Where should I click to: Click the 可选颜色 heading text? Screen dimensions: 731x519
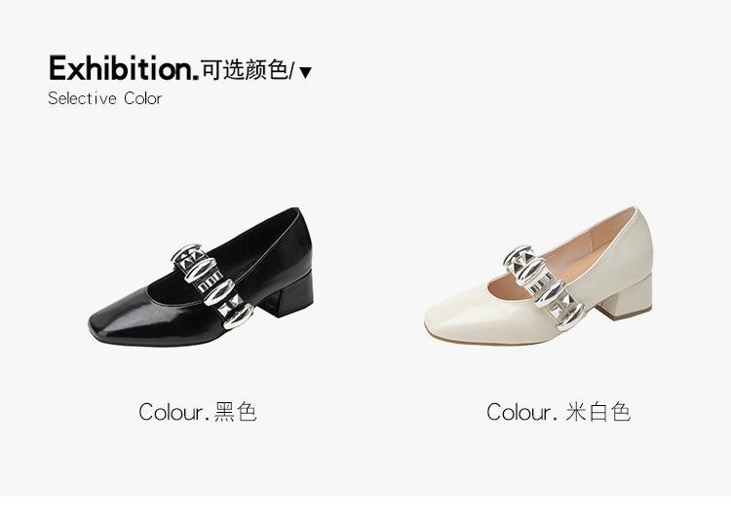point(244,70)
